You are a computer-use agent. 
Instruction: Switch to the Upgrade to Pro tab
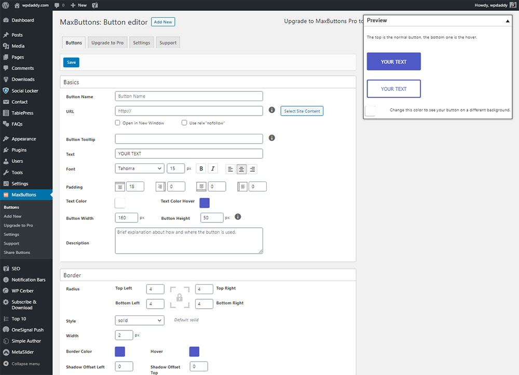[107, 43]
